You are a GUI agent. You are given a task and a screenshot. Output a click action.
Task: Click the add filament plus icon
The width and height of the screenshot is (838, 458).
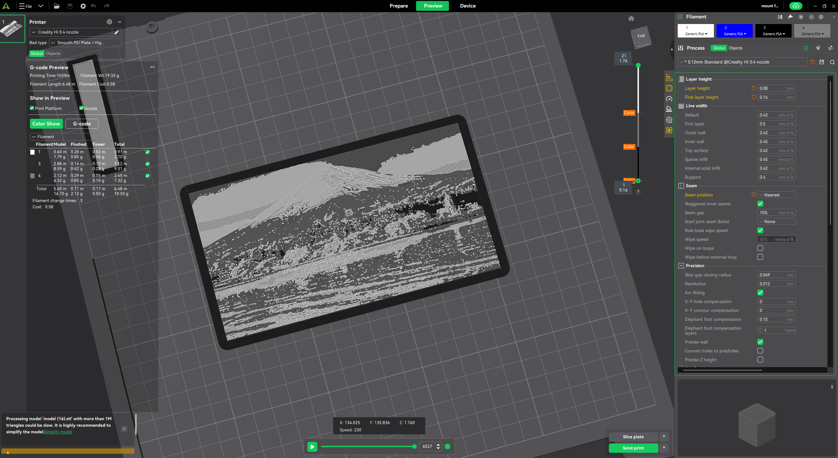(x=801, y=17)
